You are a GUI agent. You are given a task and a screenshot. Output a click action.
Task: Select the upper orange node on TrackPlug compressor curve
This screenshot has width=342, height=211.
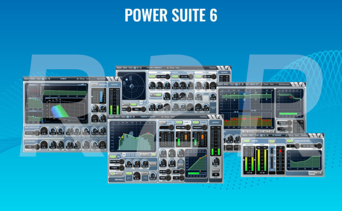(x=206, y=156)
